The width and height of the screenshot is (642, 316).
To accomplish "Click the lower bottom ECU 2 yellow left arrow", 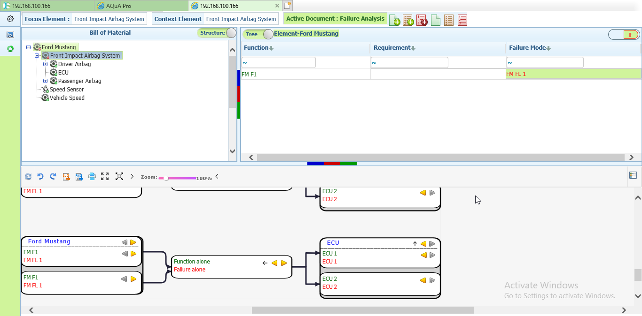I will 423,280.
